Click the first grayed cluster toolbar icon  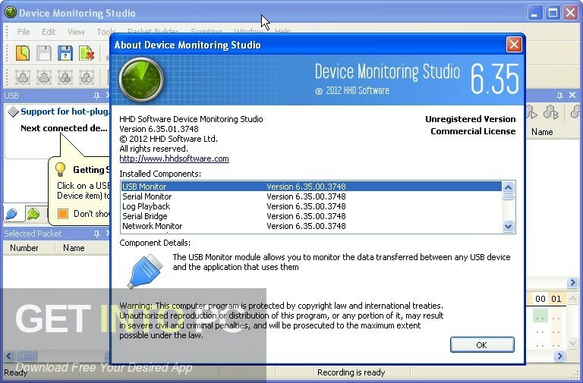click(x=23, y=77)
